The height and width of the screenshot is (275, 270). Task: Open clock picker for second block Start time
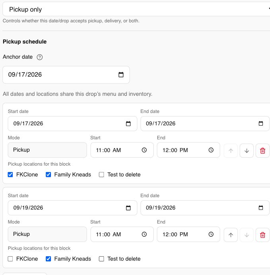tap(144, 234)
